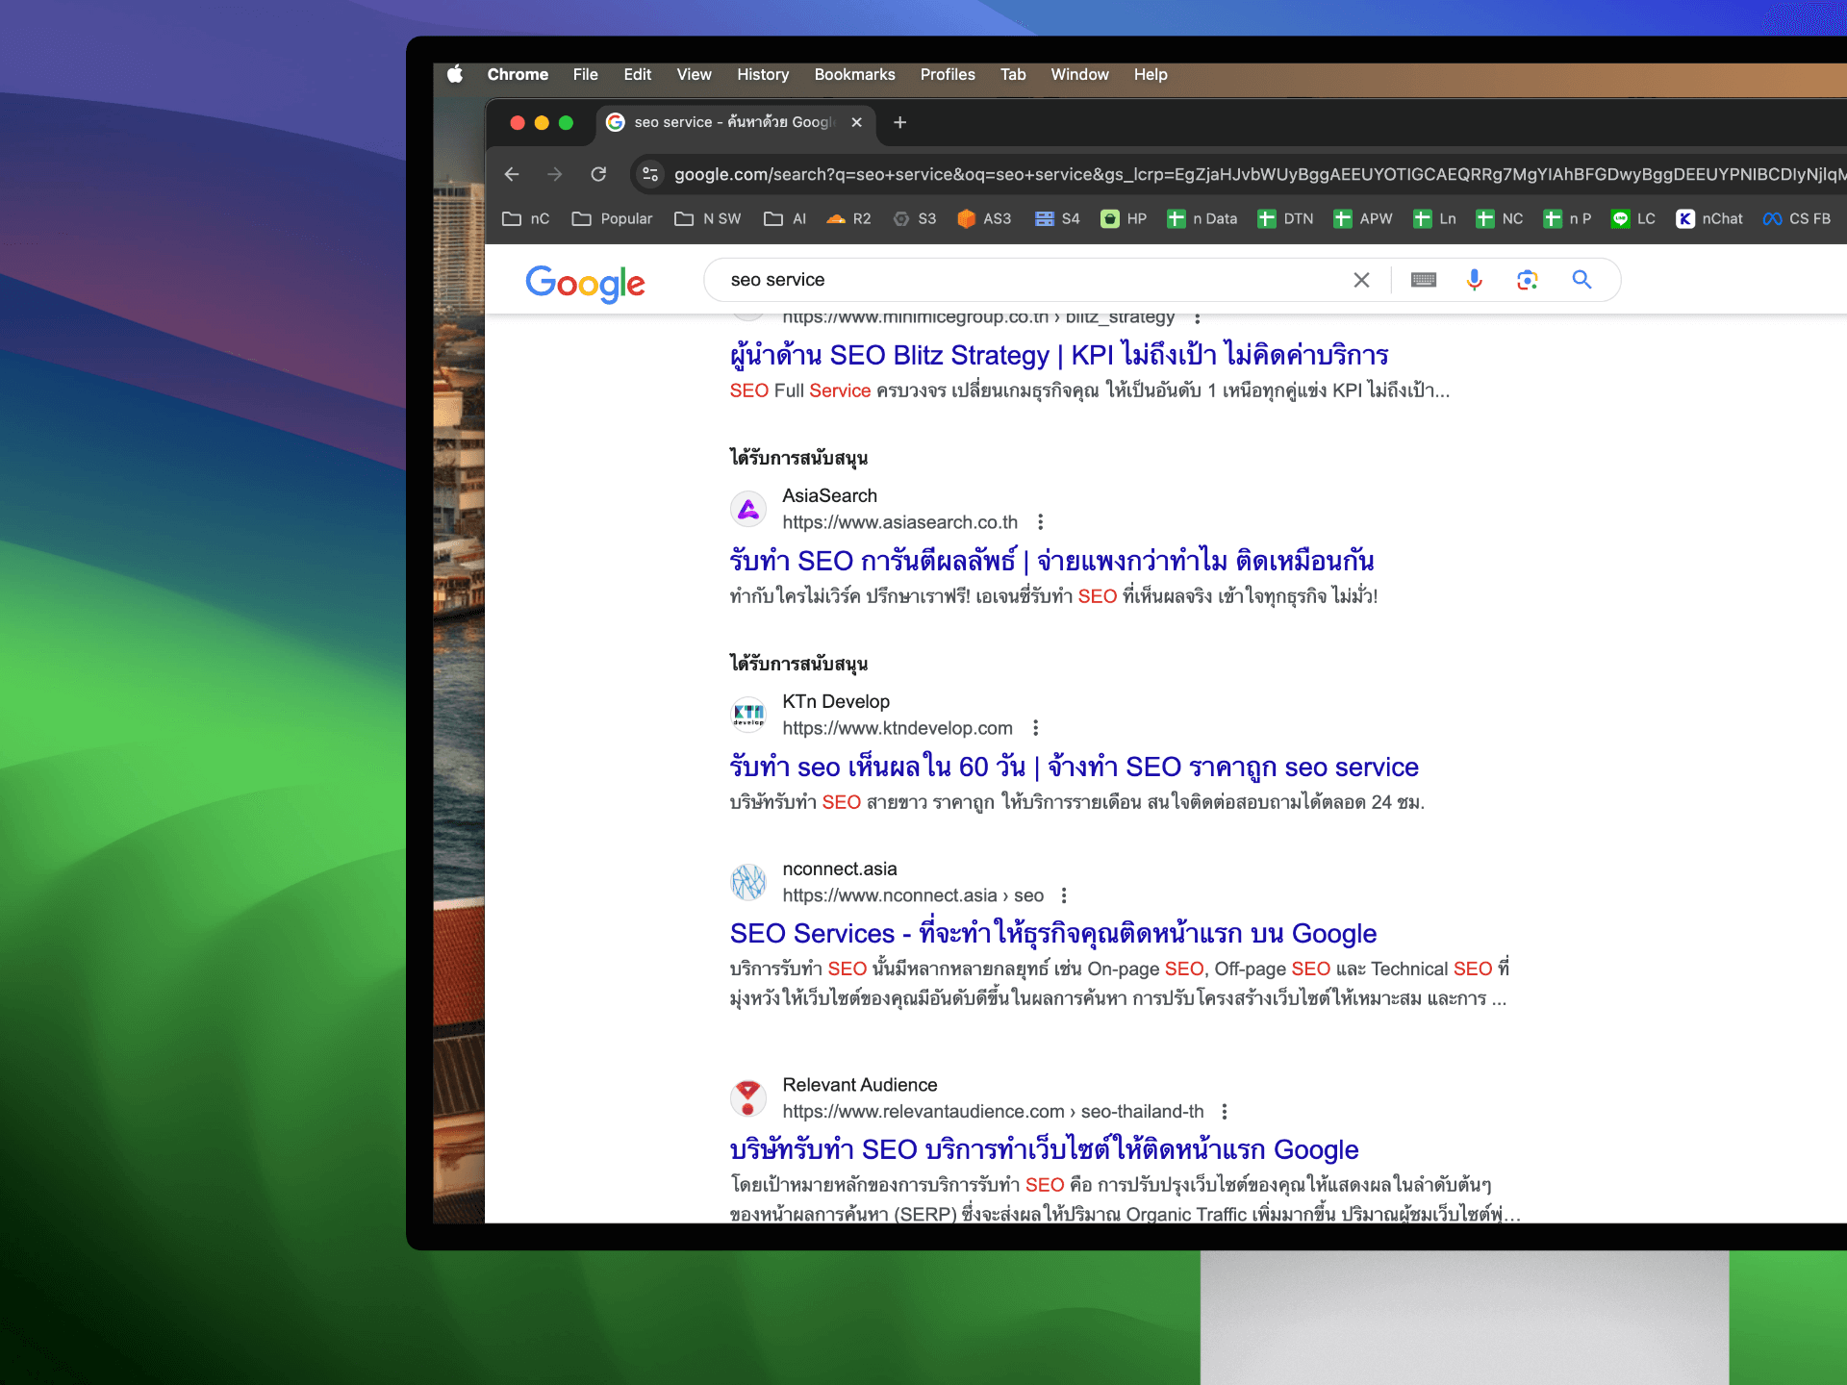Click the asiasearch.co.th URL line
Image resolution: width=1847 pixels, height=1385 pixels.
coord(899,522)
